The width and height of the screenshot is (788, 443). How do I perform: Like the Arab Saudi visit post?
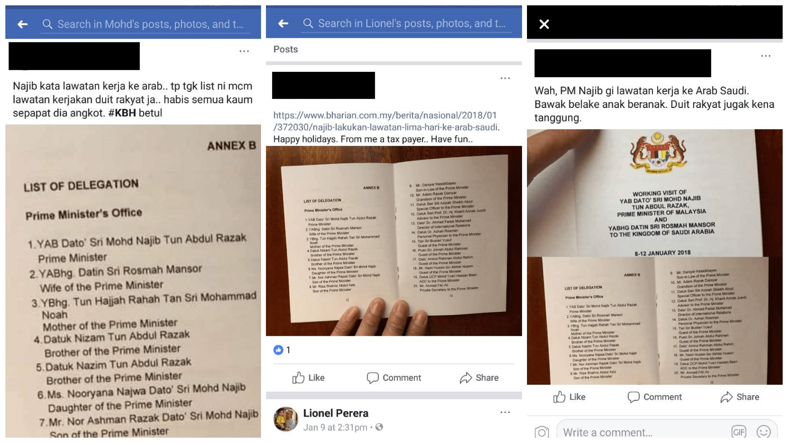coord(569,397)
